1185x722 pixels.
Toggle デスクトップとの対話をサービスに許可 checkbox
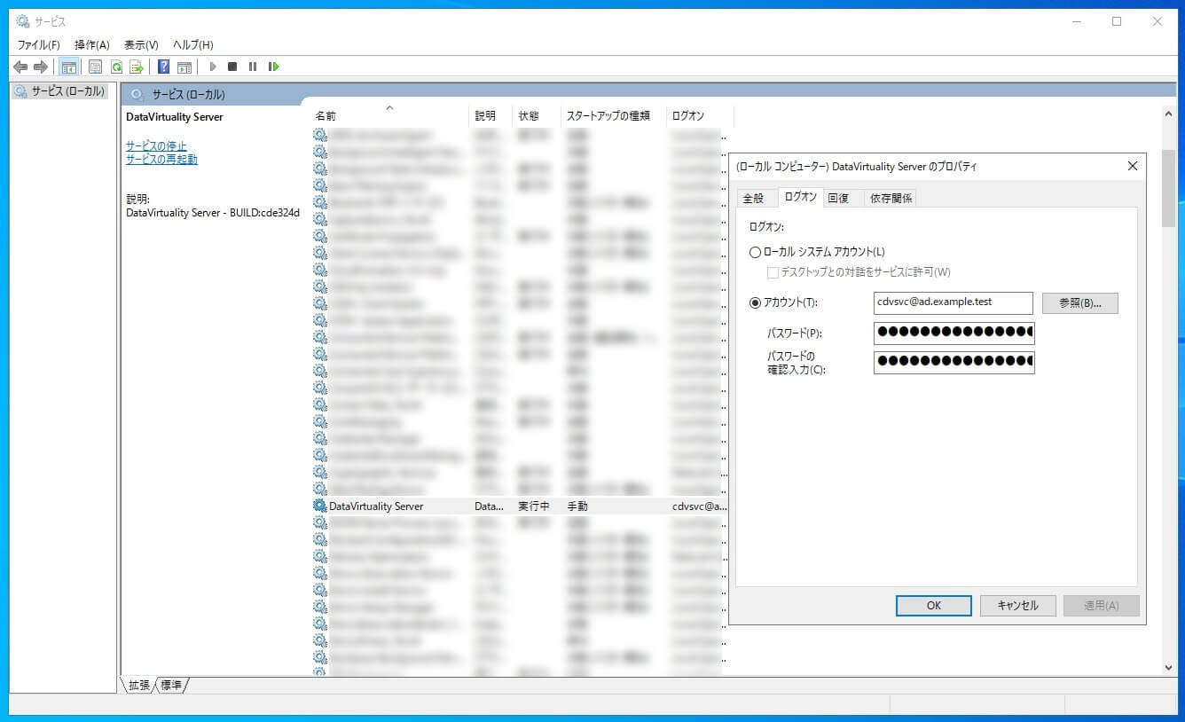(x=773, y=272)
